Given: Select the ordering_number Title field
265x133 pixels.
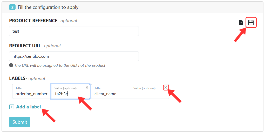Looking at the screenshot, I should coord(31,94).
